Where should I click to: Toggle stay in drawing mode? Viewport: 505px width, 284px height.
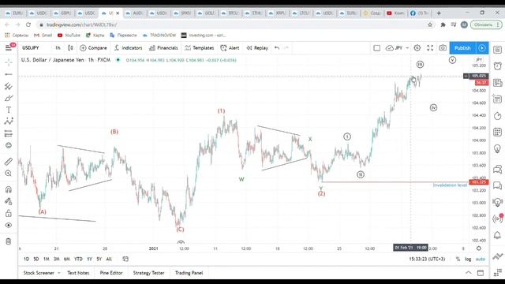[9, 201]
